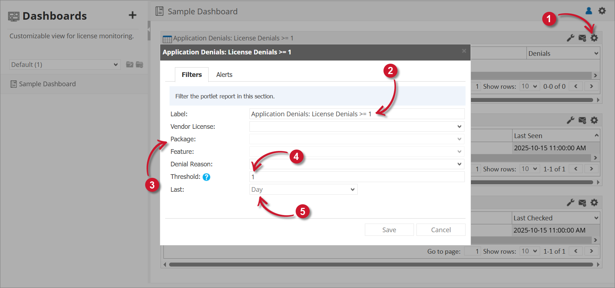615x288 pixels.
Task: Open Denials column header dropdown
Action: (596, 53)
